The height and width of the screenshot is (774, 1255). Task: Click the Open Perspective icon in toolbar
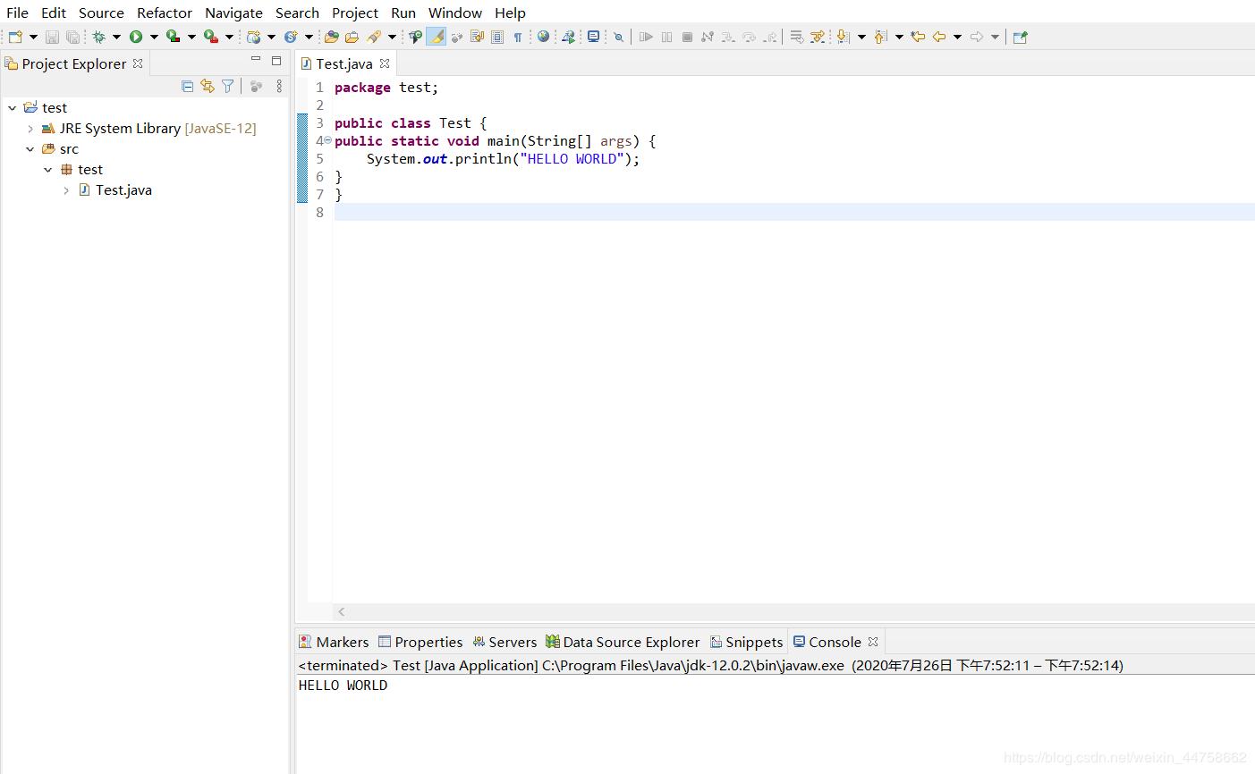pyautogui.click(x=1020, y=37)
